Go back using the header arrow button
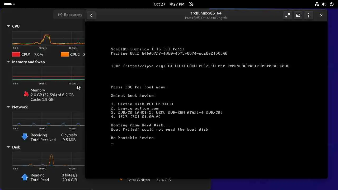Viewport: 338px width, 190px height. [x=91, y=15]
